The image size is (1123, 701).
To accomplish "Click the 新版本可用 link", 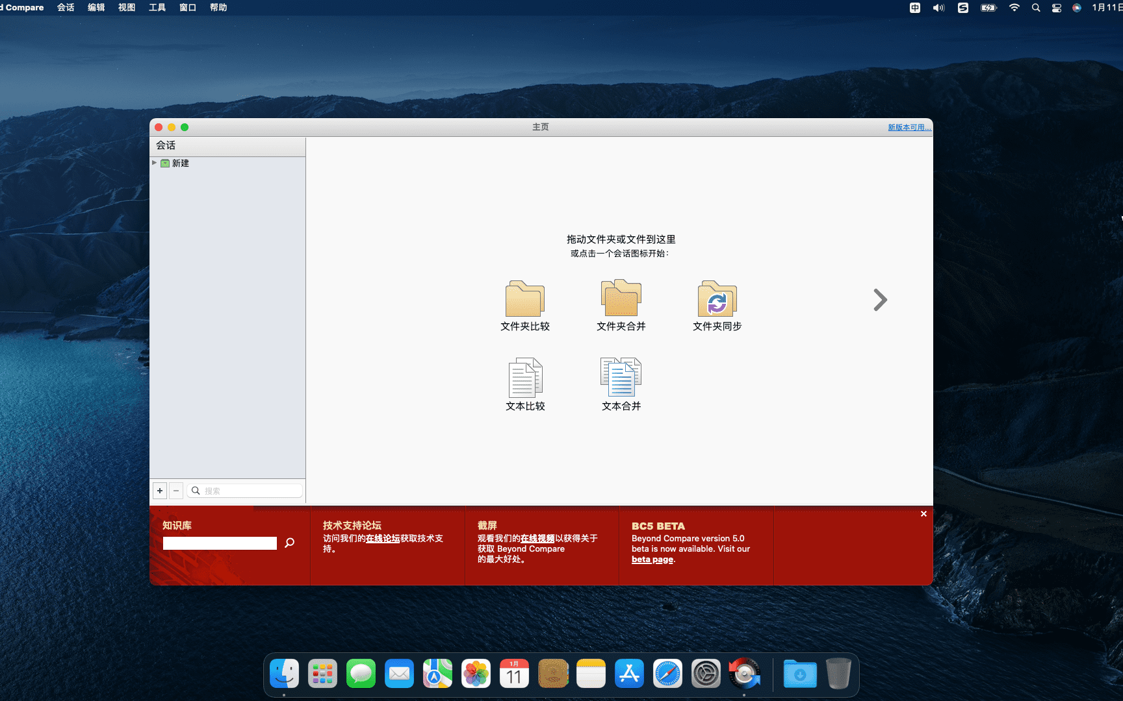I will coord(908,127).
